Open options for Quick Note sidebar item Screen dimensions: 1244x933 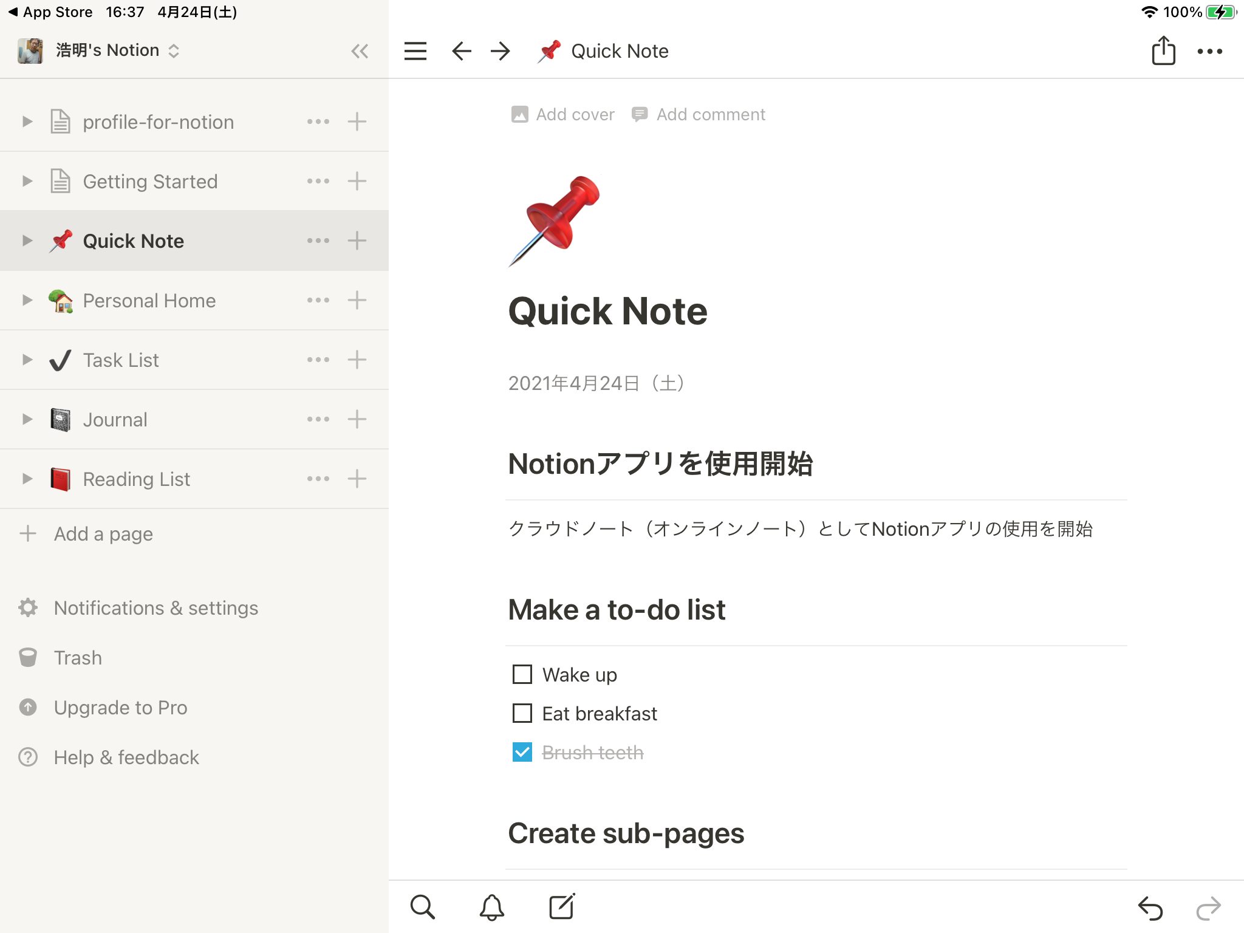(x=318, y=241)
